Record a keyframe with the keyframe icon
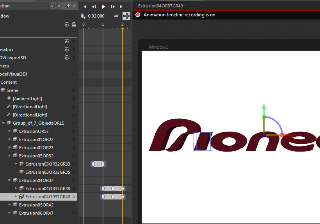Image resolution: width=320 pixels, height=224 pixels. pyautogui.click(x=83, y=16)
